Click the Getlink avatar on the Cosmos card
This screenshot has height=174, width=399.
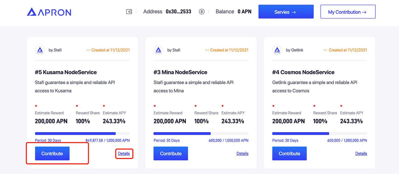(277, 50)
